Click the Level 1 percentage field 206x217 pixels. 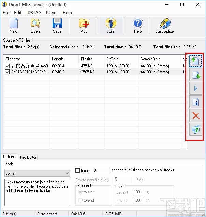138,192
